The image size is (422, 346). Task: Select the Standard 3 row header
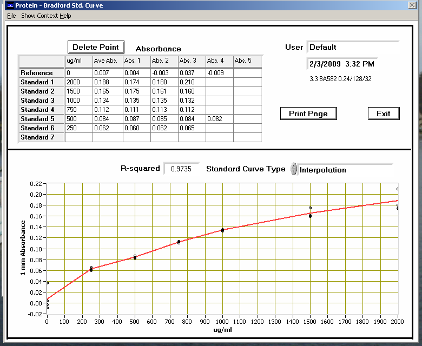point(42,100)
